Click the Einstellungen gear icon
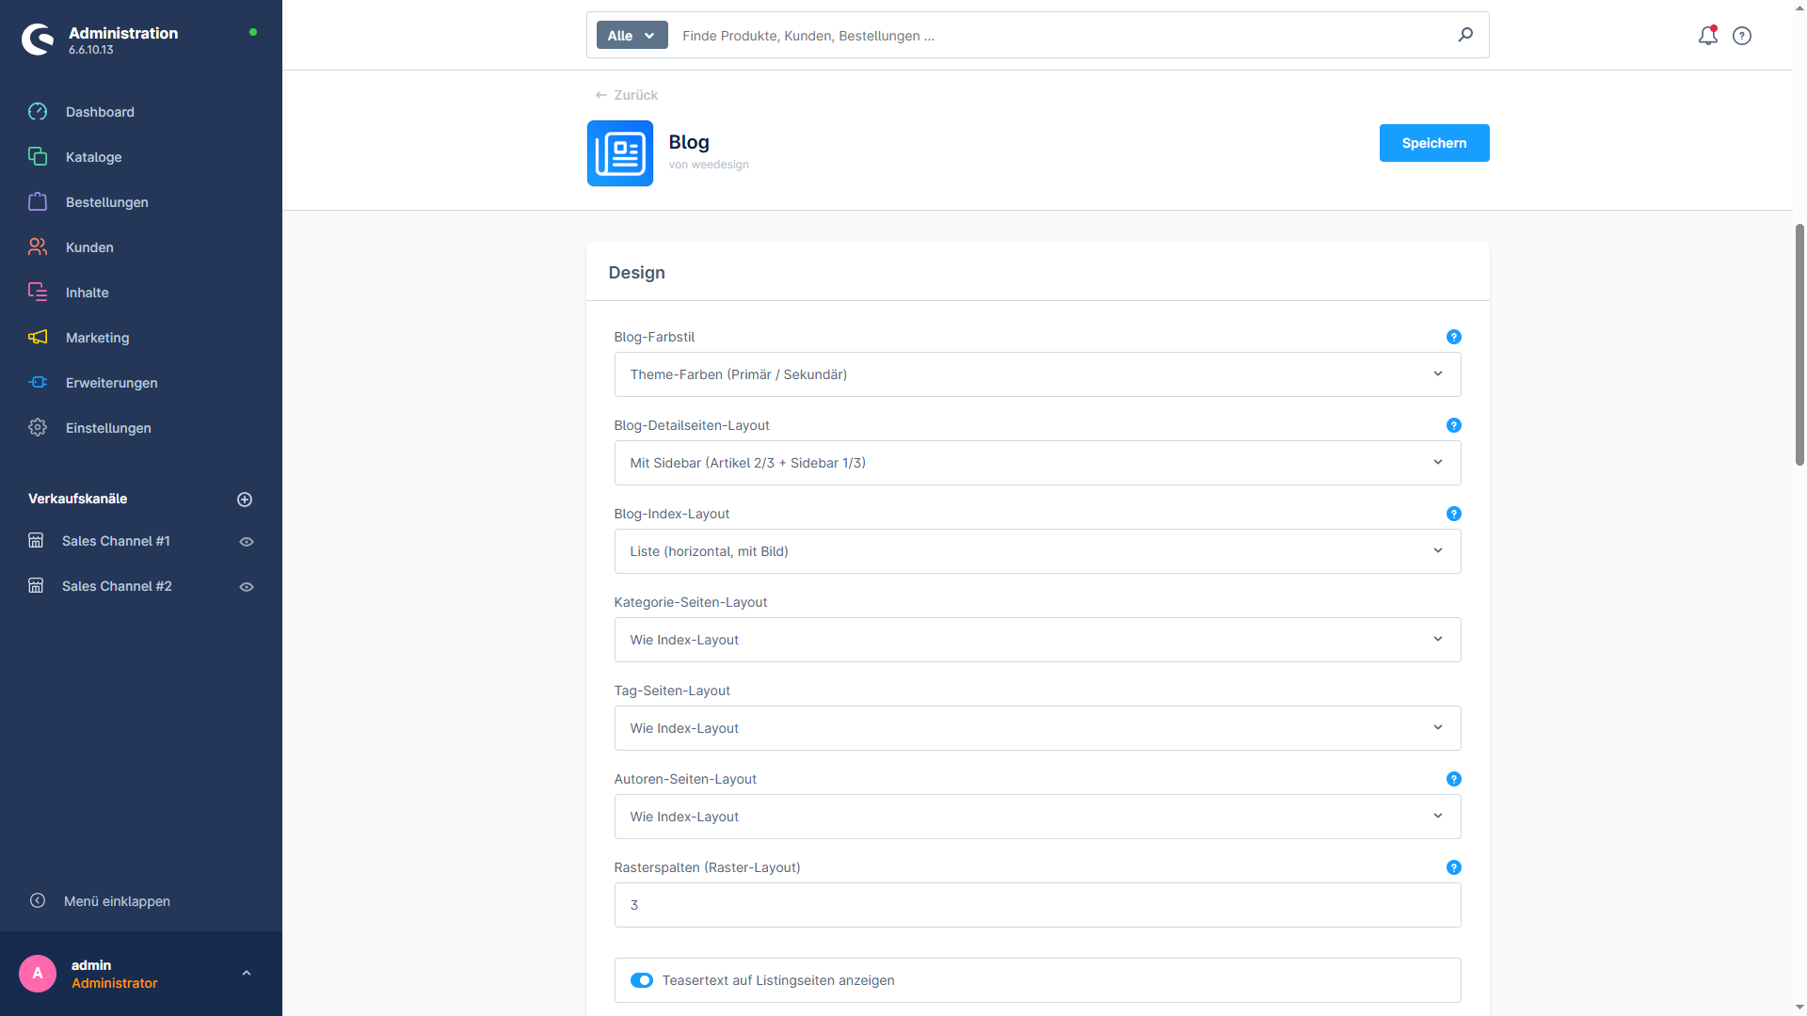This screenshot has width=1807, height=1016. pyautogui.click(x=38, y=428)
